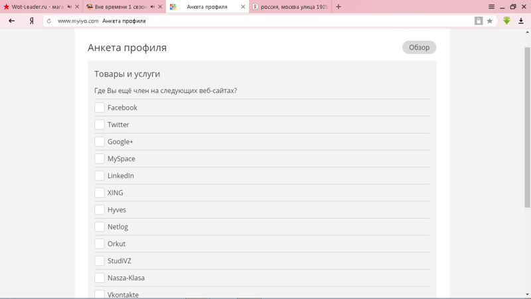Click the Vkontakte label
The image size is (531, 299).
pyautogui.click(x=123, y=294)
